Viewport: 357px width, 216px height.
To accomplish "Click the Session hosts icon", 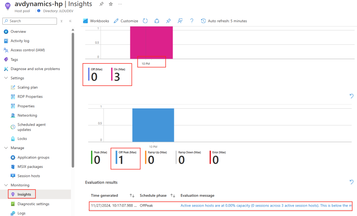I will coord(13,176).
